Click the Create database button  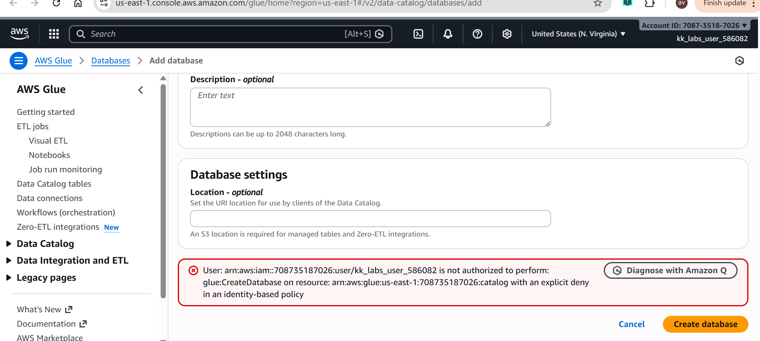[705, 324]
